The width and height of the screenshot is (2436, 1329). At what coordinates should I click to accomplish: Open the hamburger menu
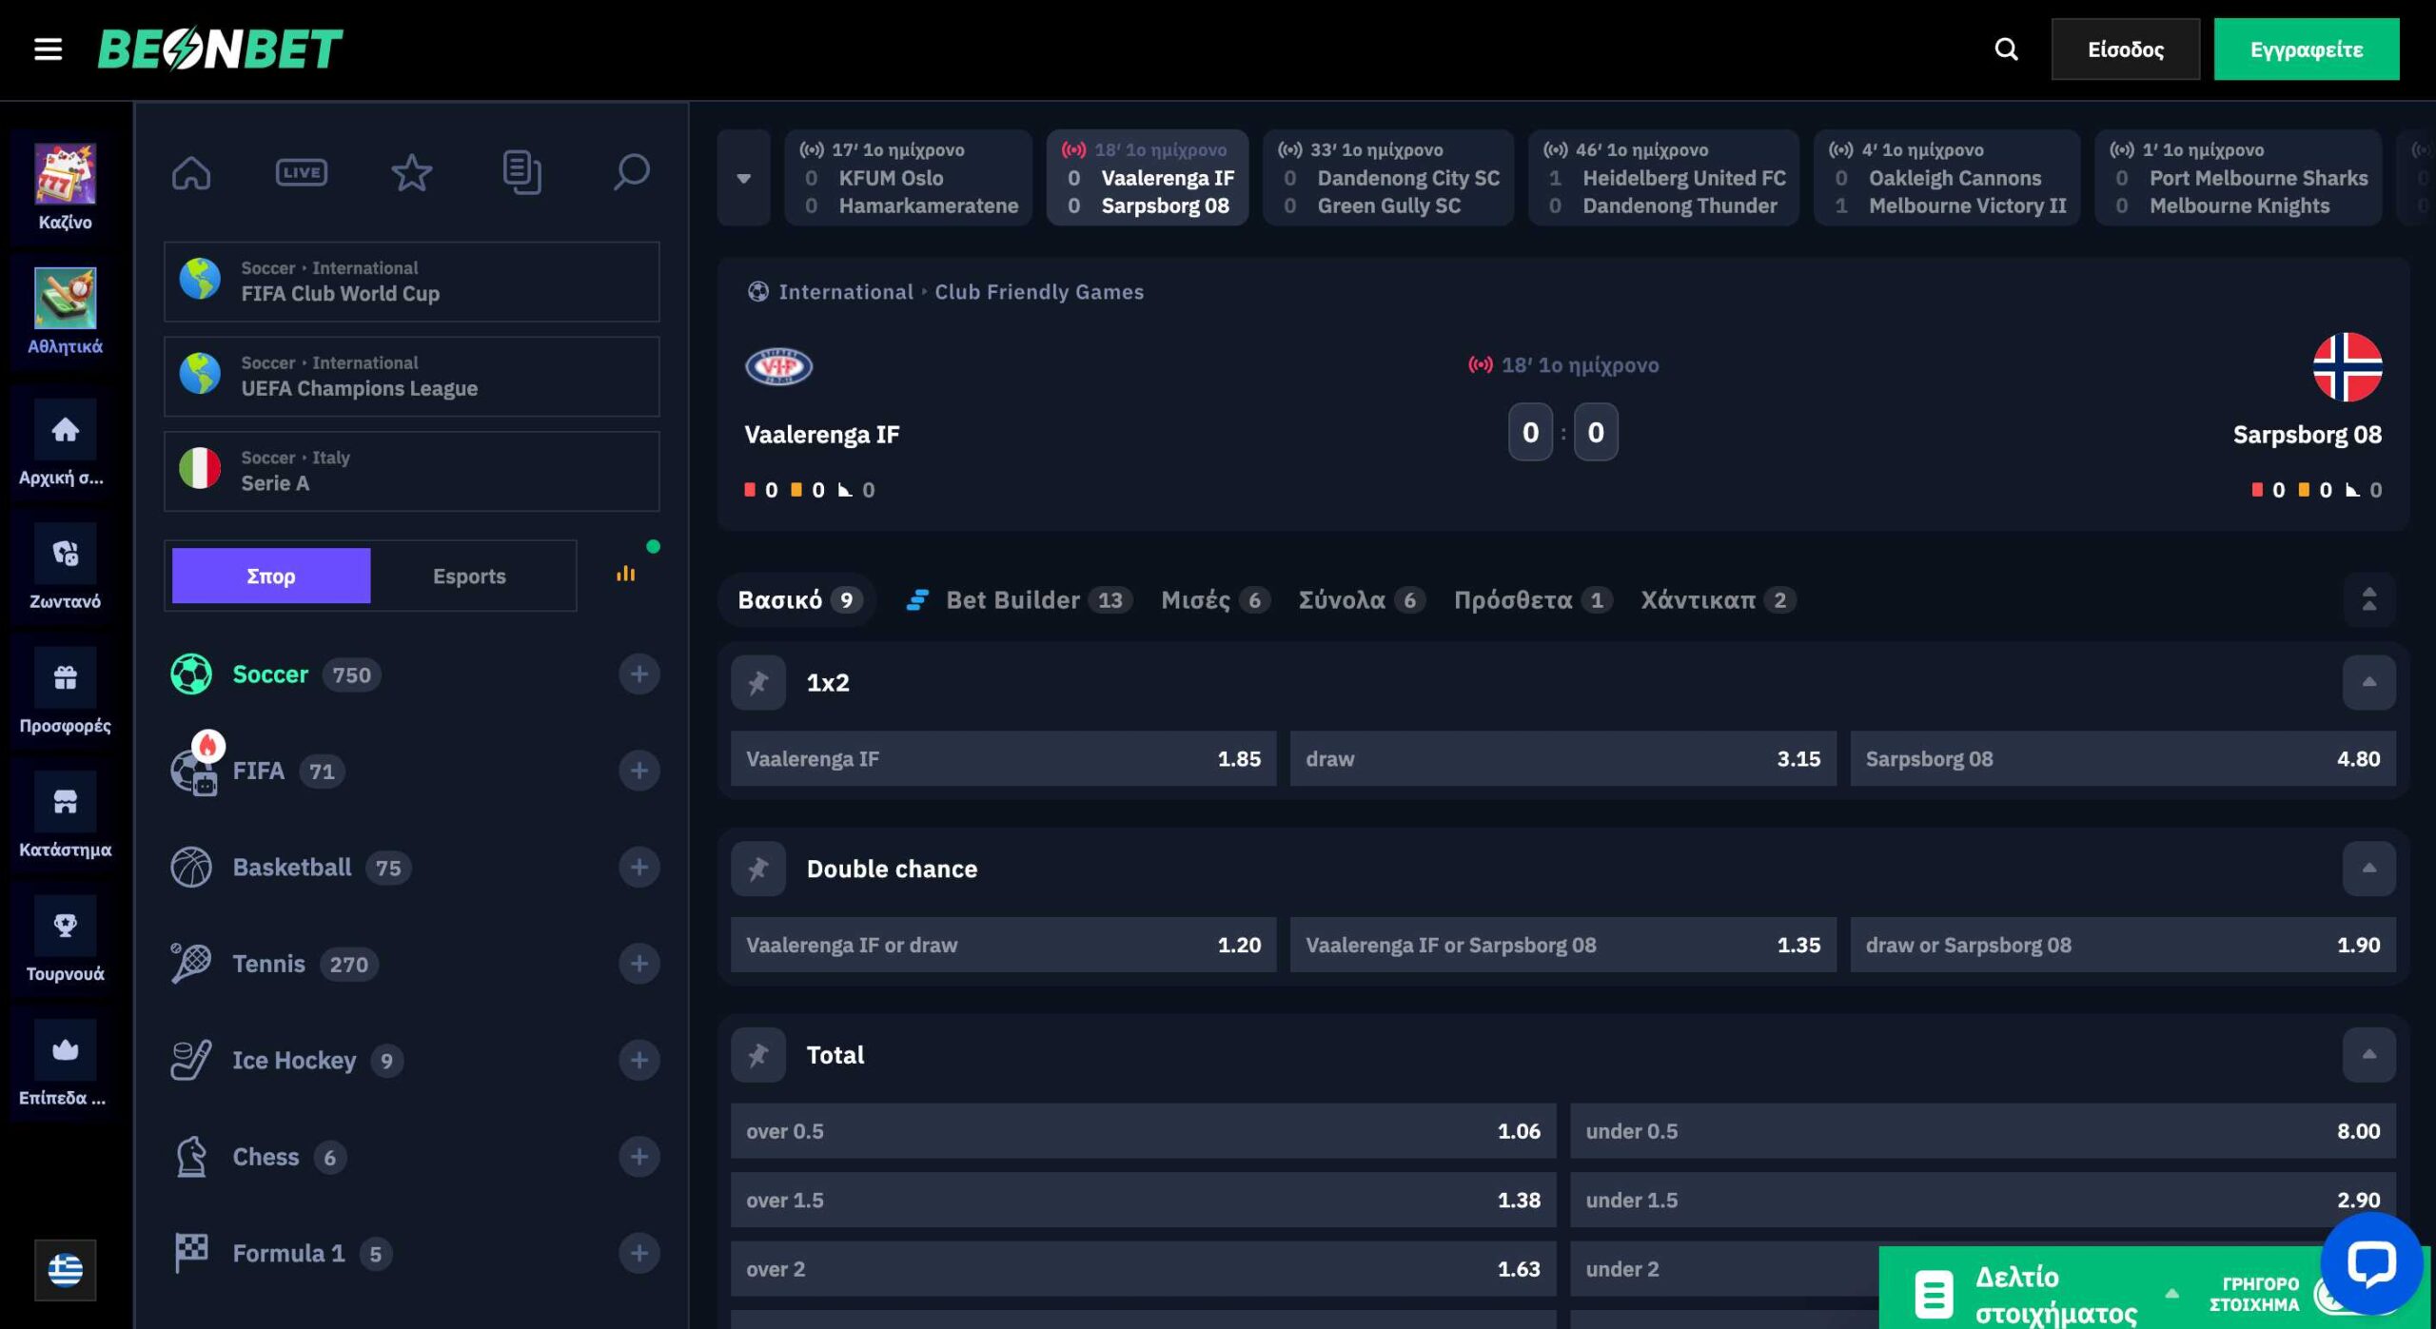pos(48,49)
